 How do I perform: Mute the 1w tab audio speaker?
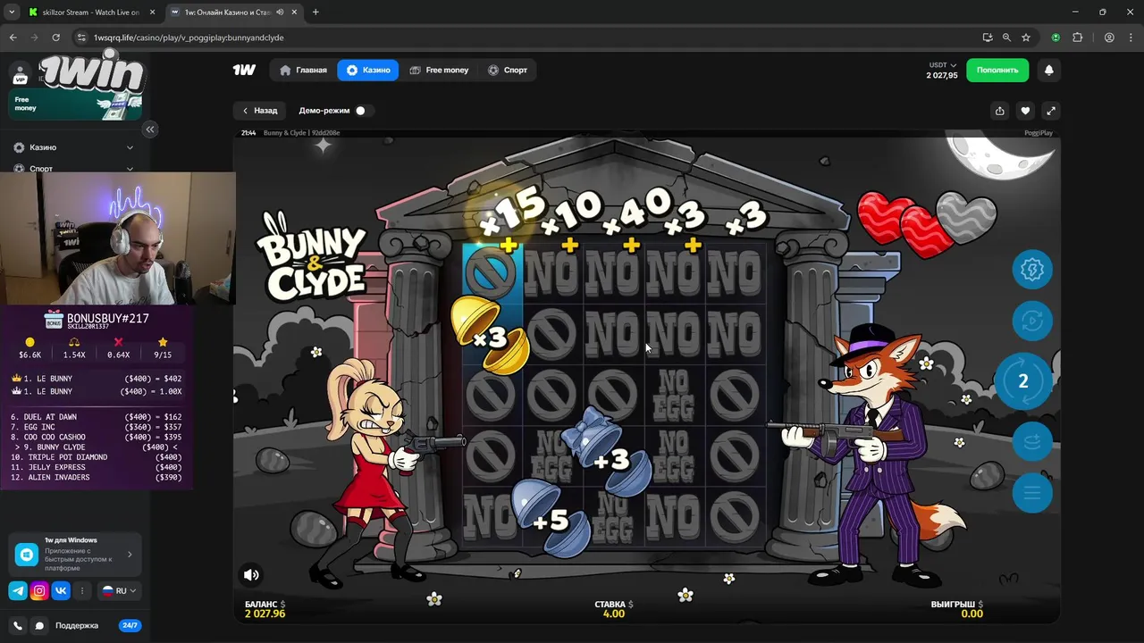coord(280,13)
